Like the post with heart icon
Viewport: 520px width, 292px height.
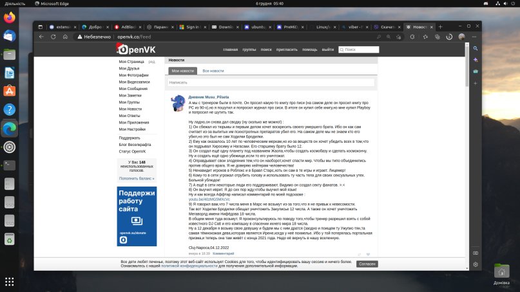pos(368,254)
